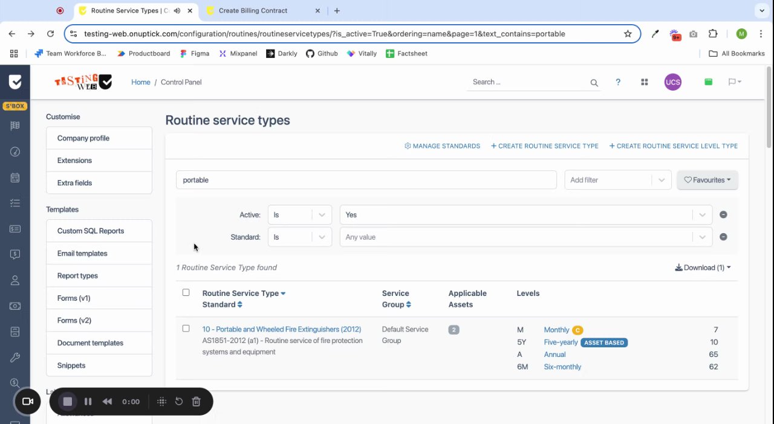The image size is (774, 424).
Task: Open Extensions in the Customise menu
Action: [99, 161]
